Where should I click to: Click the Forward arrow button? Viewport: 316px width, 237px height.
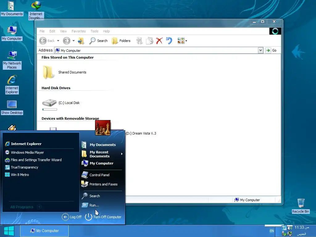(x=67, y=41)
